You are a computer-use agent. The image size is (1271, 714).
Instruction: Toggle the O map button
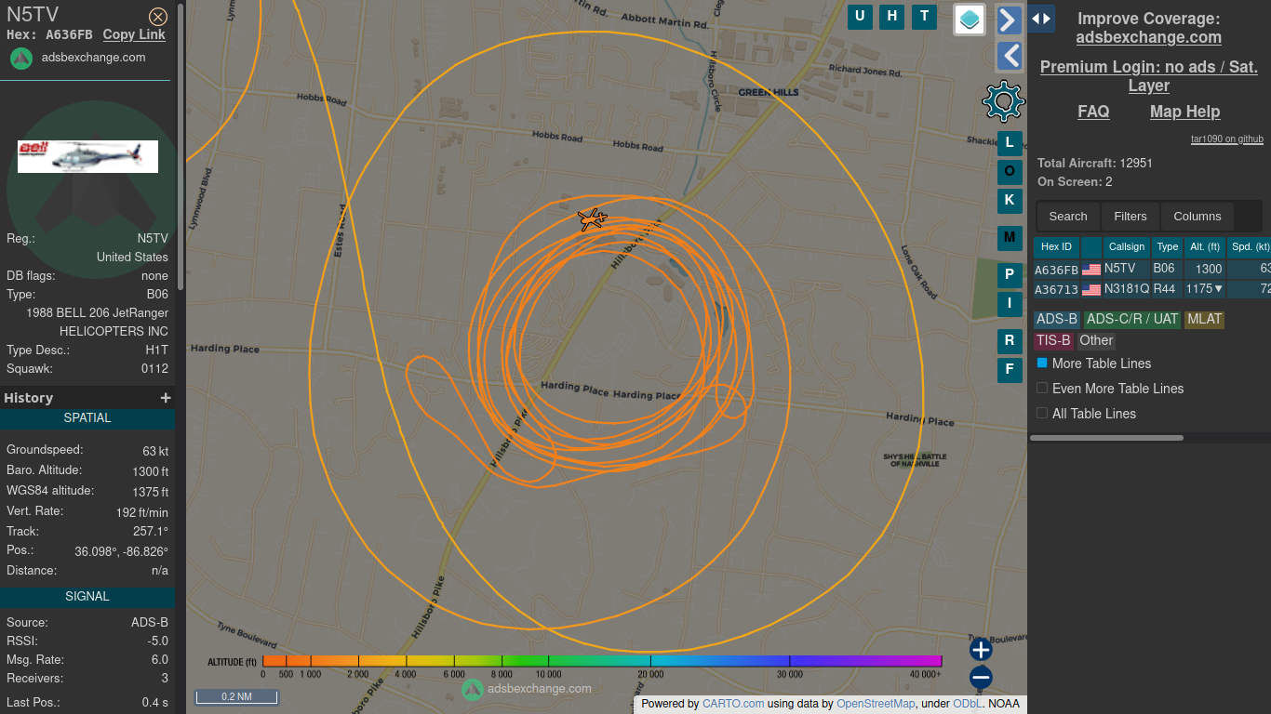pyautogui.click(x=1010, y=171)
